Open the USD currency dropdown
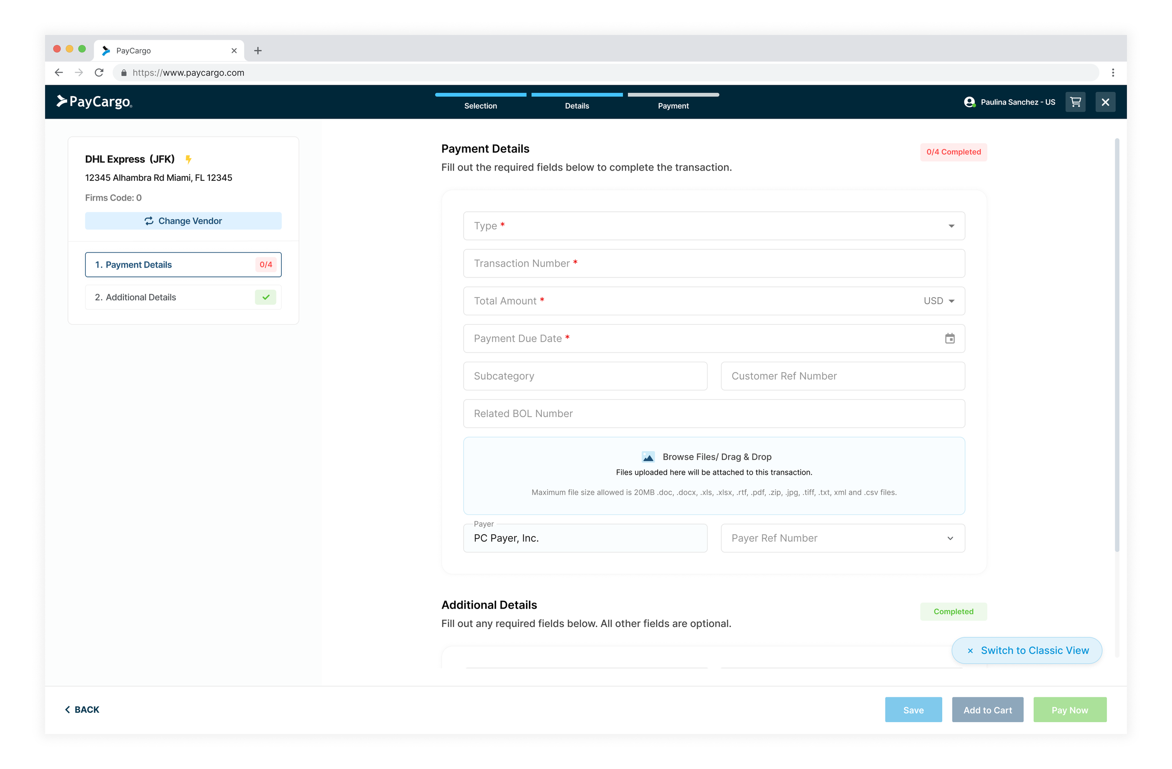The height and width of the screenshot is (769, 1172). pos(939,301)
